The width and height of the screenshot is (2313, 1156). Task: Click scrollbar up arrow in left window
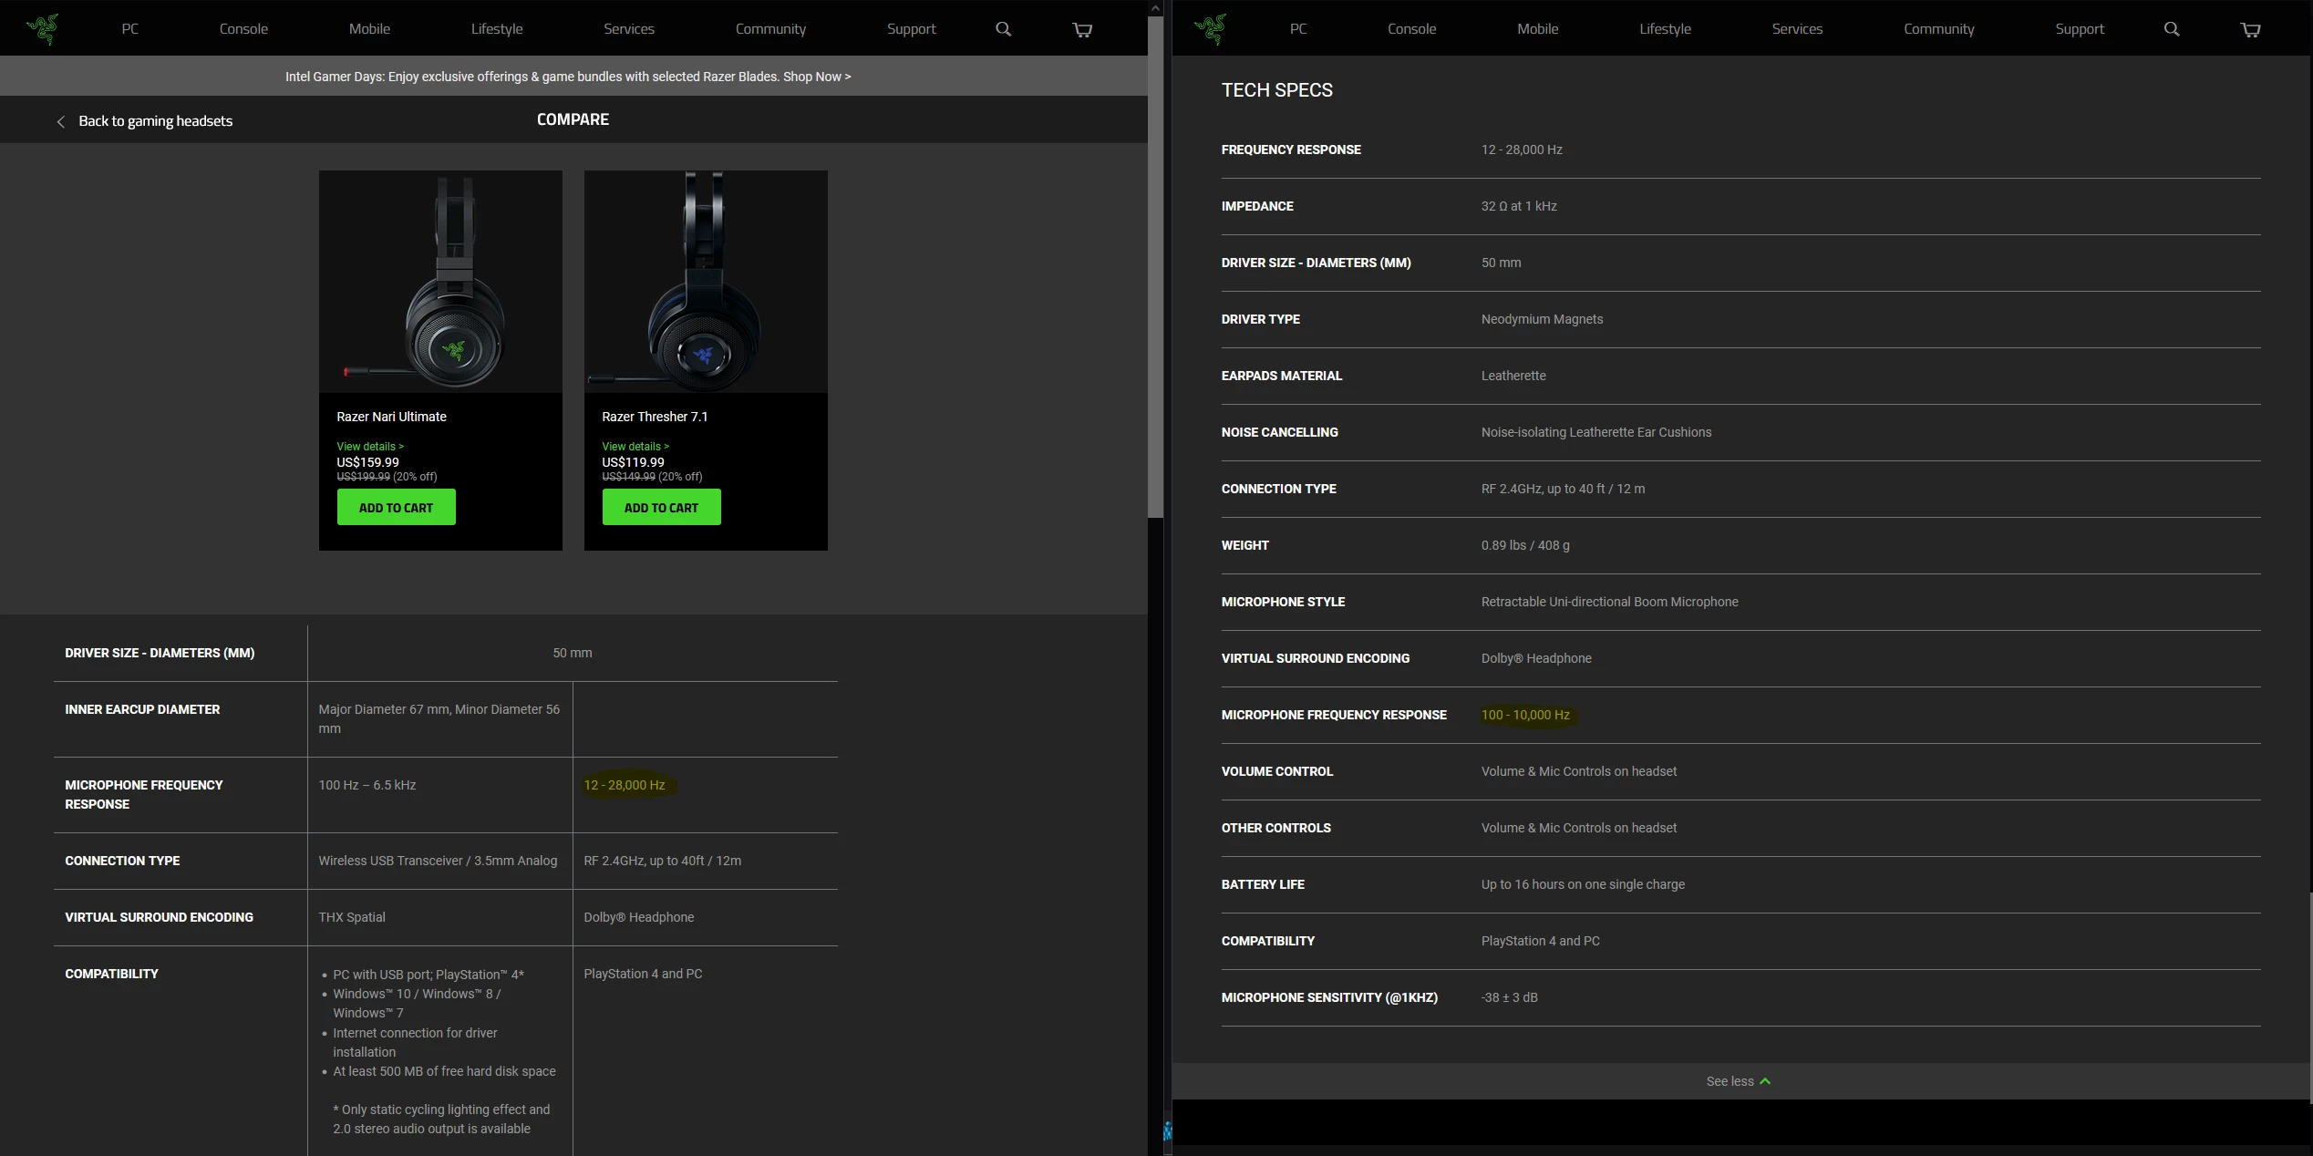1155,8
